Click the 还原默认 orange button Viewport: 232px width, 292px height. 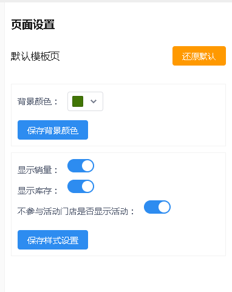(x=199, y=56)
